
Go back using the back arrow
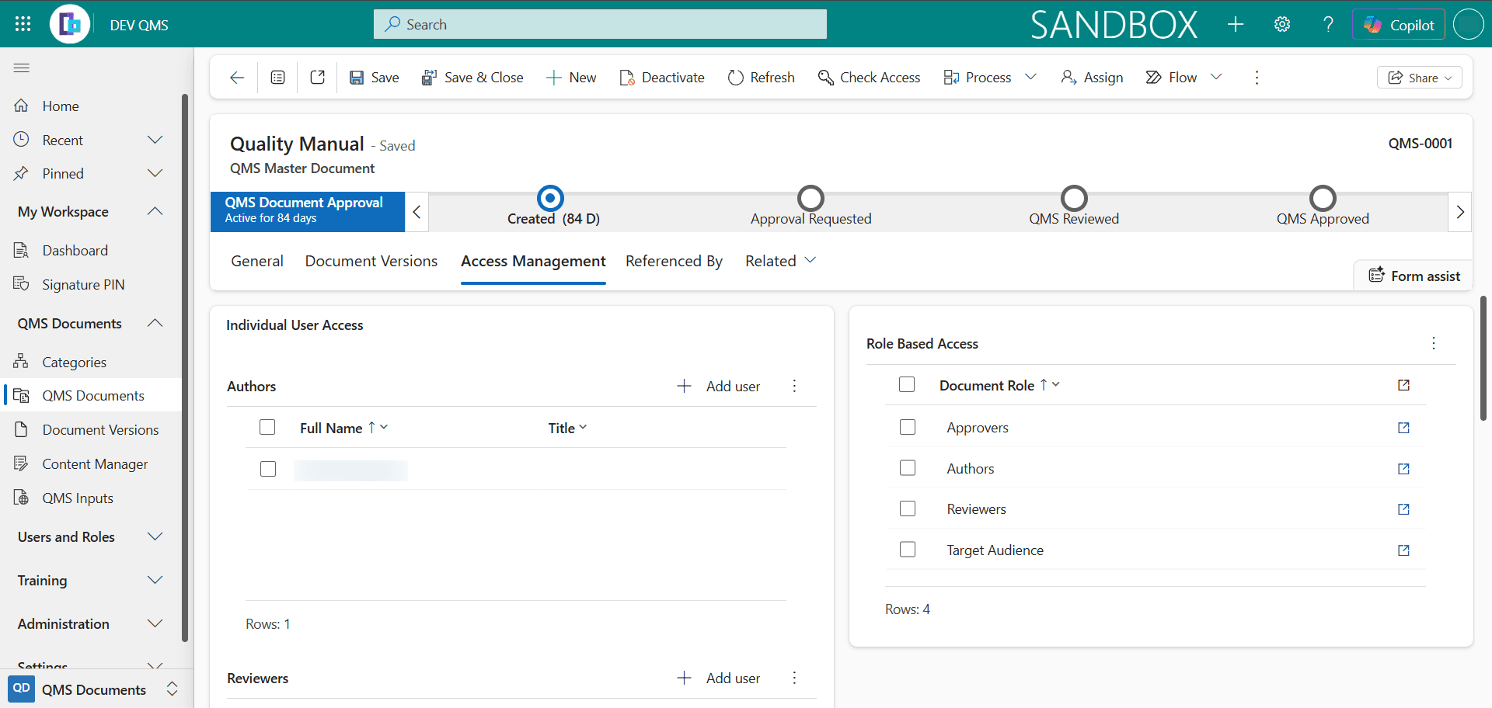[x=237, y=78]
